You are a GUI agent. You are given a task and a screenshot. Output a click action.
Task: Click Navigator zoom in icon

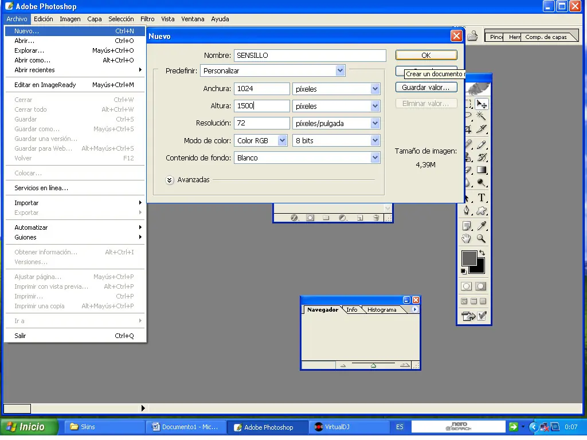click(405, 365)
